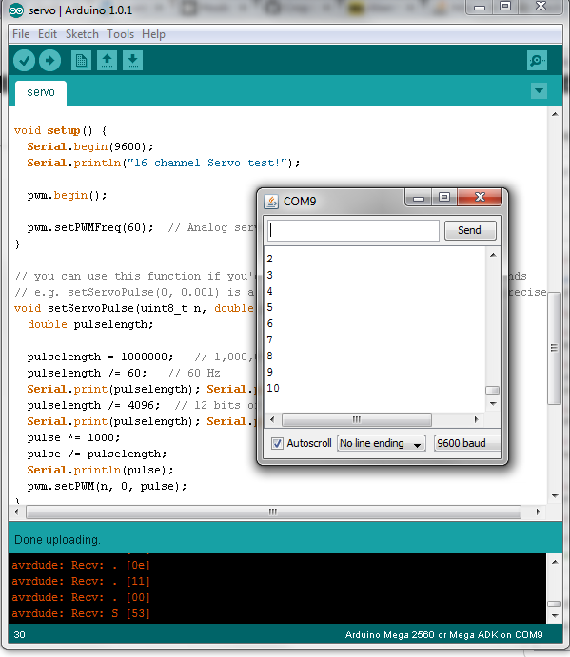570x657 pixels.
Task: Maximize the Arduino main window
Action: (505, 8)
